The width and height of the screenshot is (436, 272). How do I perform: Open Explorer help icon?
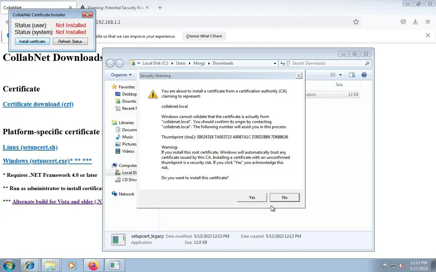[x=364, y=75]
